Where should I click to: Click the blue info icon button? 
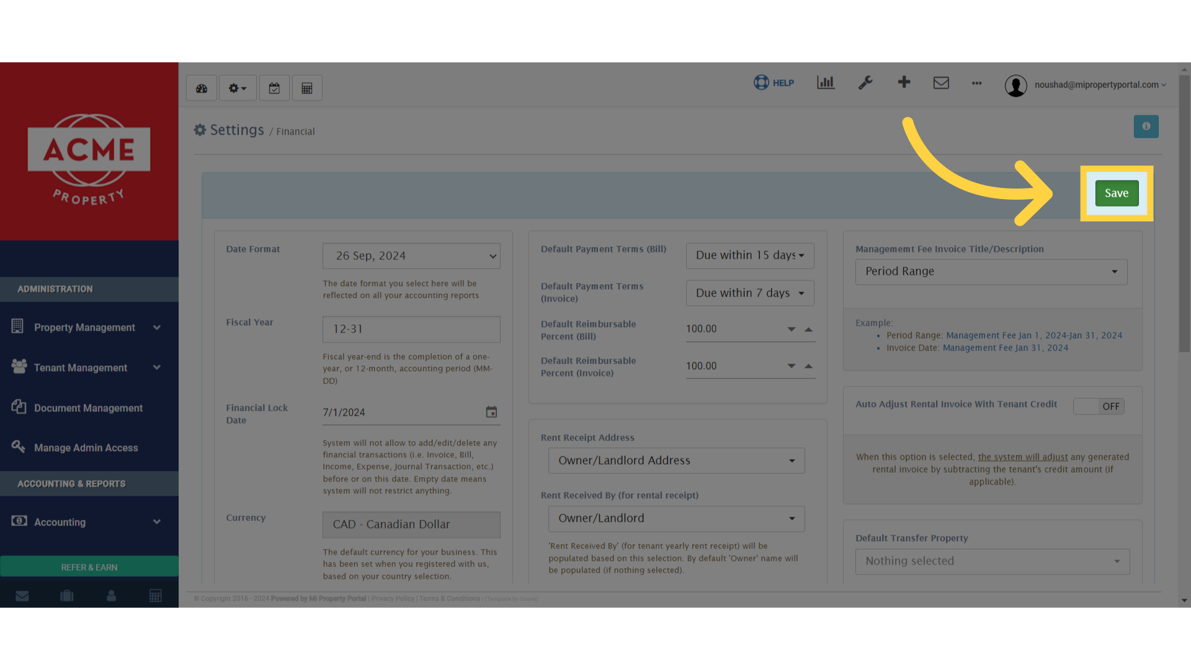tap(1146, 127)
